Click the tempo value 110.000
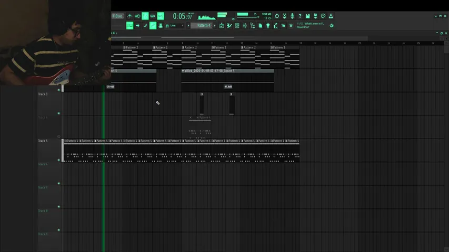The height and width of the screenshot is (252, 449). point(117,16)
